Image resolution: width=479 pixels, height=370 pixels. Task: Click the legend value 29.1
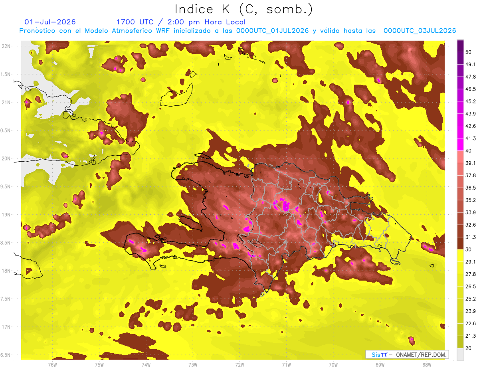[x=471, y=262]
